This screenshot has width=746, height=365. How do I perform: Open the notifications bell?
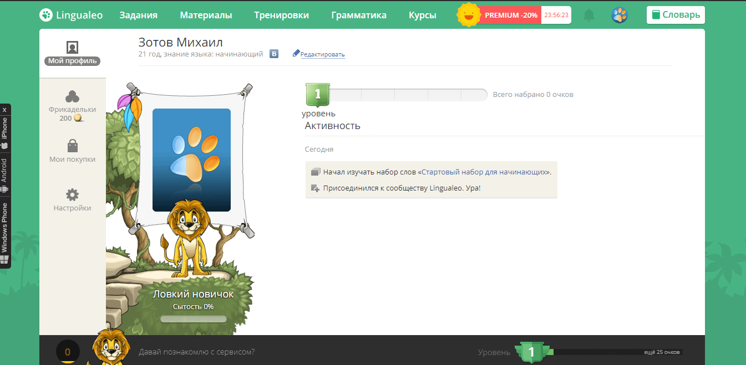tap(589, 16)
